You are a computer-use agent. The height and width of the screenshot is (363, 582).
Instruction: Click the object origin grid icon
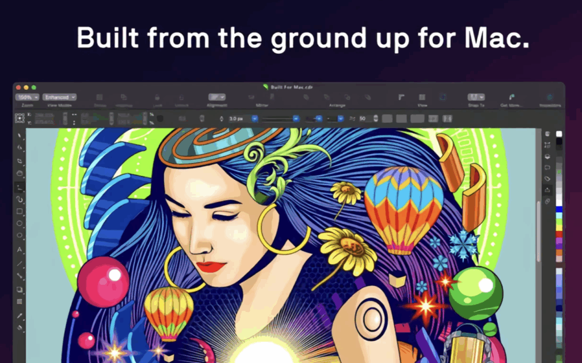pos(20,119)
